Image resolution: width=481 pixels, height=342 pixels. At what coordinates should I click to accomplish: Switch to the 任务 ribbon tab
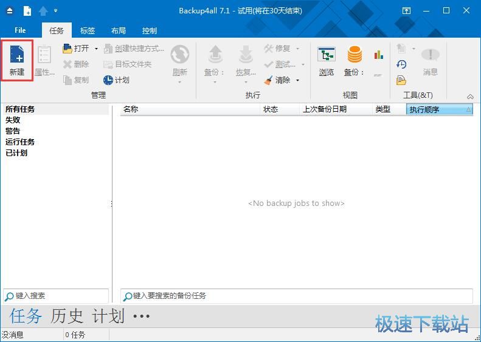tap(57, 30)
